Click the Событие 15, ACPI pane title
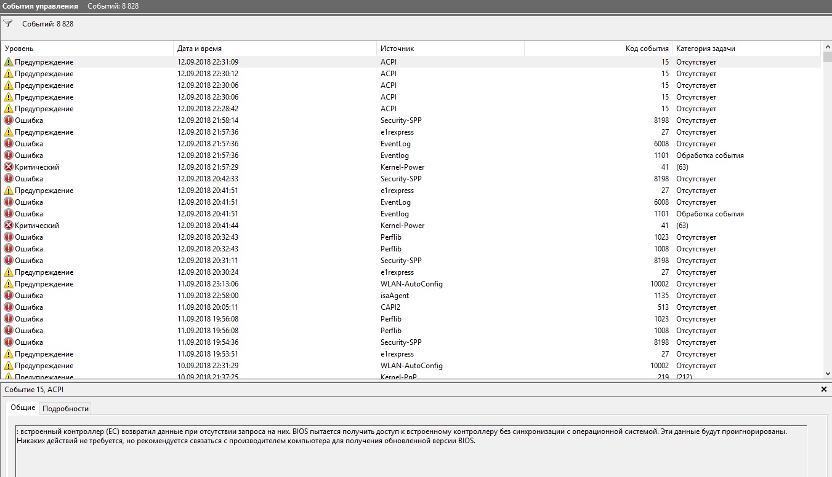The width and height of the screenshot is (832, 477). tap(34, 390)
